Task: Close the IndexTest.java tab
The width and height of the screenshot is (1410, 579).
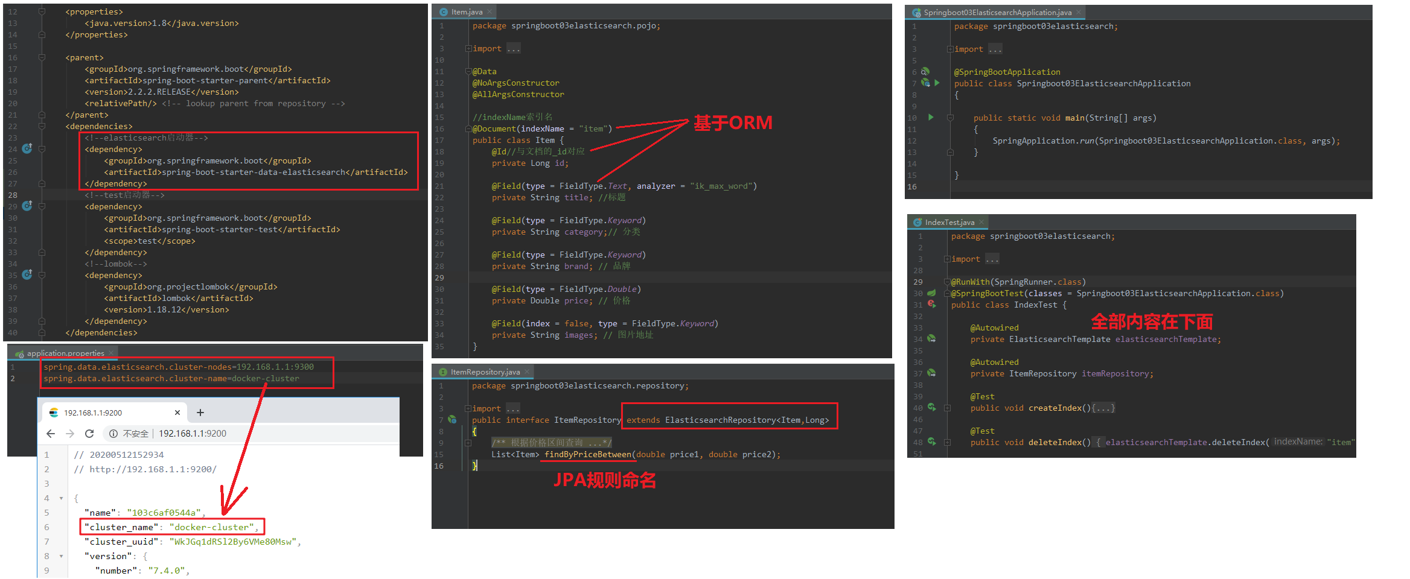Action: coord(981,222)
